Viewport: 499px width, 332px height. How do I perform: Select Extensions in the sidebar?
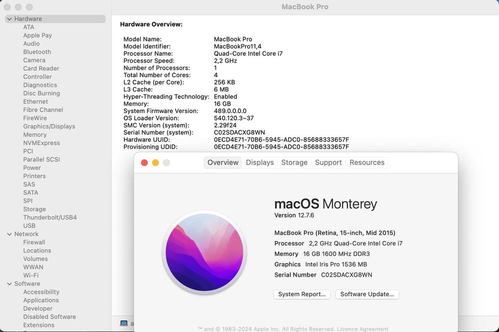(x=38, y=325)
